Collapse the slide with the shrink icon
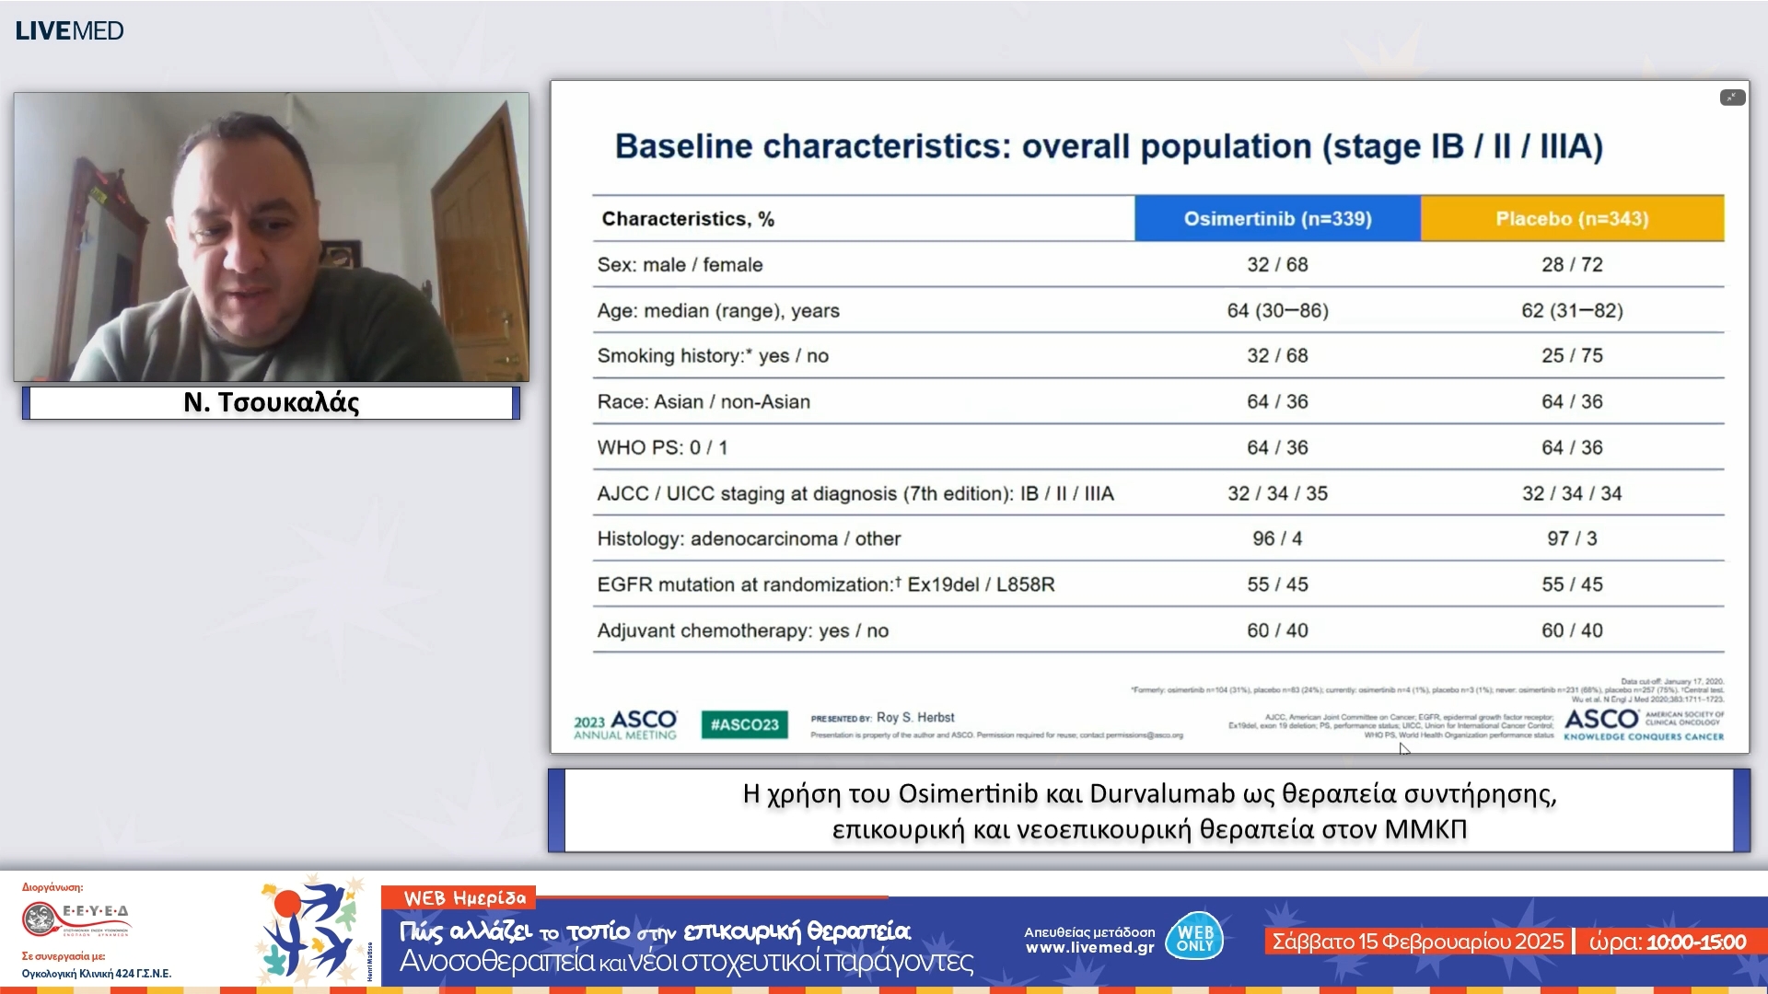The width and height of the screenshot is (1768, 994). 1732,98
